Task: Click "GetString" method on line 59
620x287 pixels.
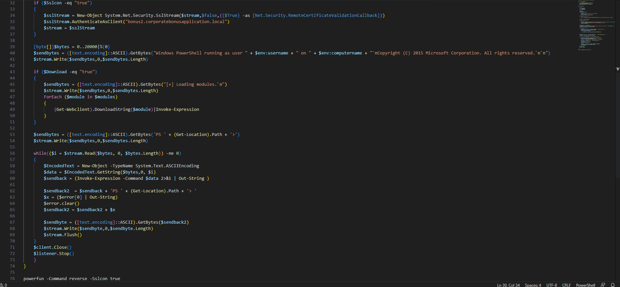Action: tap(108, 172)
